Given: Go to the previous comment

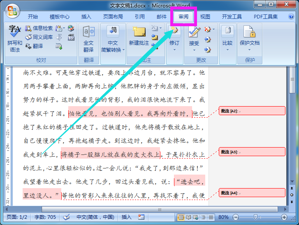Looking at the screenshot, I should (155, 37).
